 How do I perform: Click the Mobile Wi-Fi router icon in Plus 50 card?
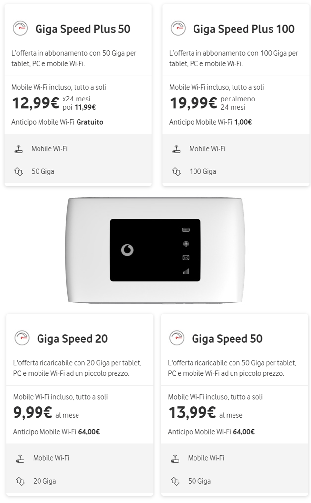click(x=19, y=149)
